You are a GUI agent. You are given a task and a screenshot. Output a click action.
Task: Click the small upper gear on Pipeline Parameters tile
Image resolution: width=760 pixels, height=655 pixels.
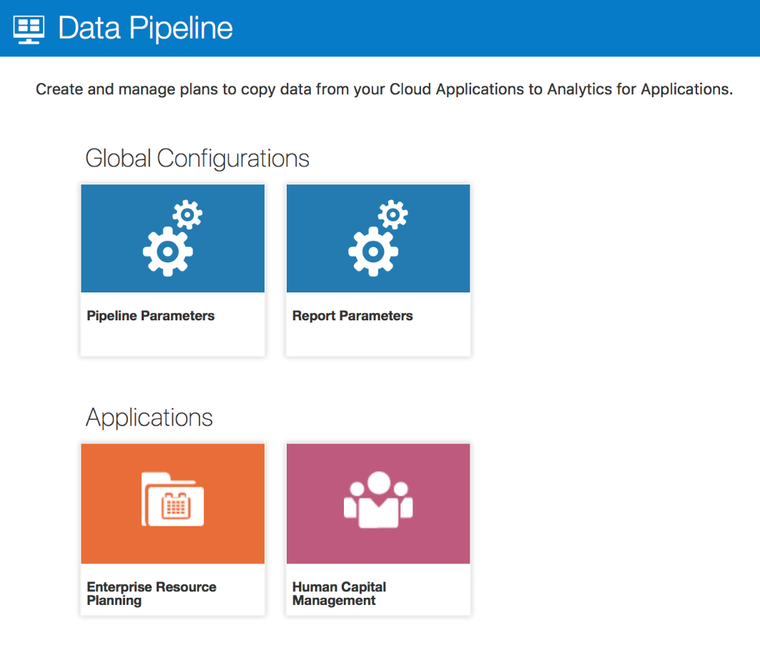[x=188, y=214]
